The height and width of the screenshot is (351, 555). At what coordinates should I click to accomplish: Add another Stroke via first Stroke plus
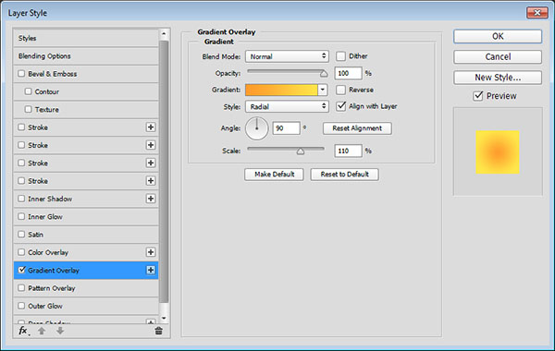(x=151, y=127)
